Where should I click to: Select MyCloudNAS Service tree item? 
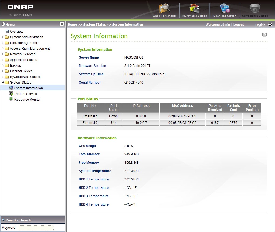point(25,77)
